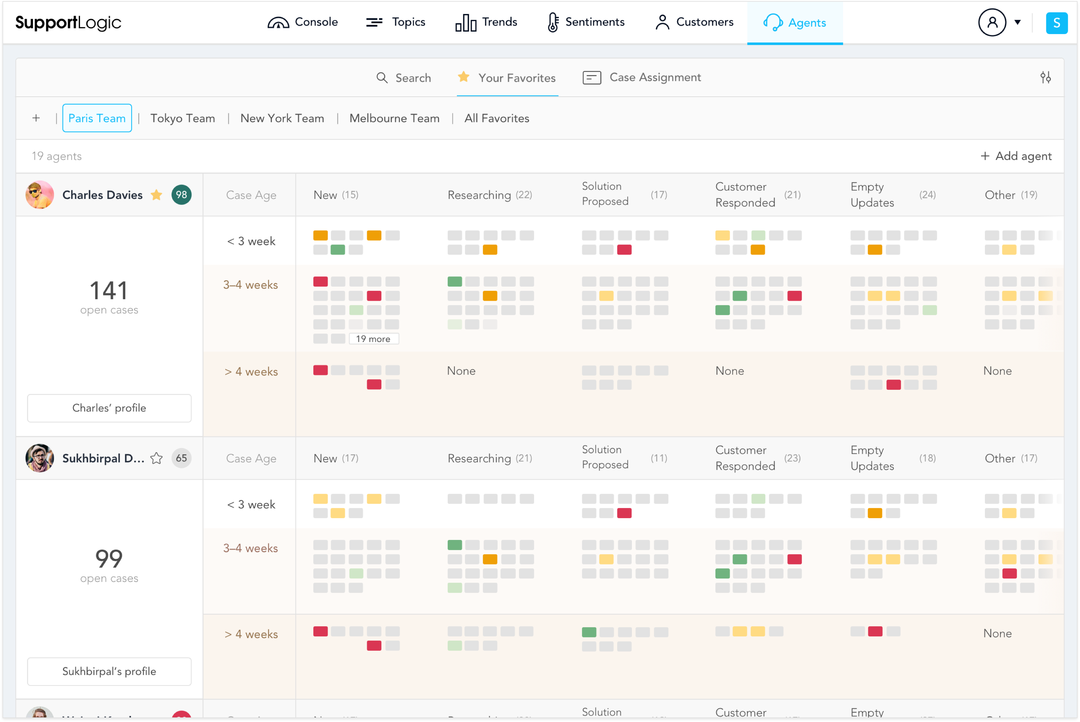The height and width of the screenshot is (722, 1080).
Task: Open Customers section
Action: tap(694, 22)
